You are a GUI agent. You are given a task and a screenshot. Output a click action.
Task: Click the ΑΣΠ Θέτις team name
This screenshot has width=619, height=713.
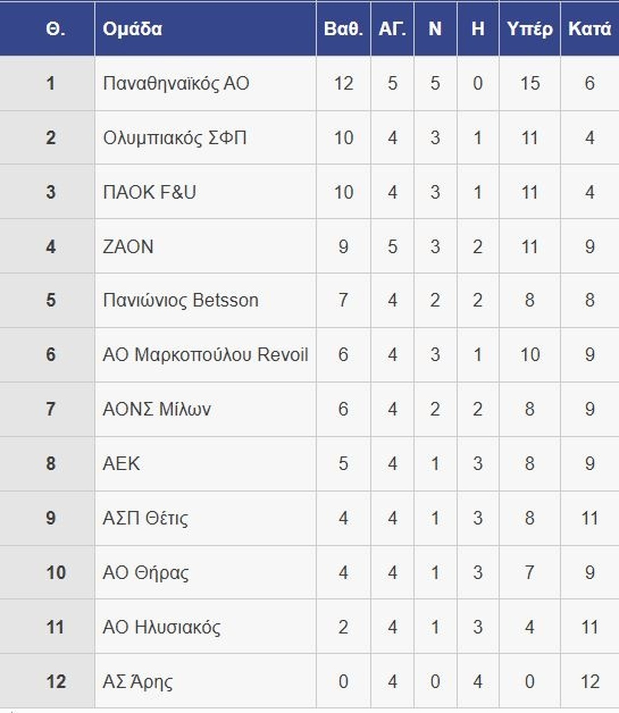click(x=145, y=518)
